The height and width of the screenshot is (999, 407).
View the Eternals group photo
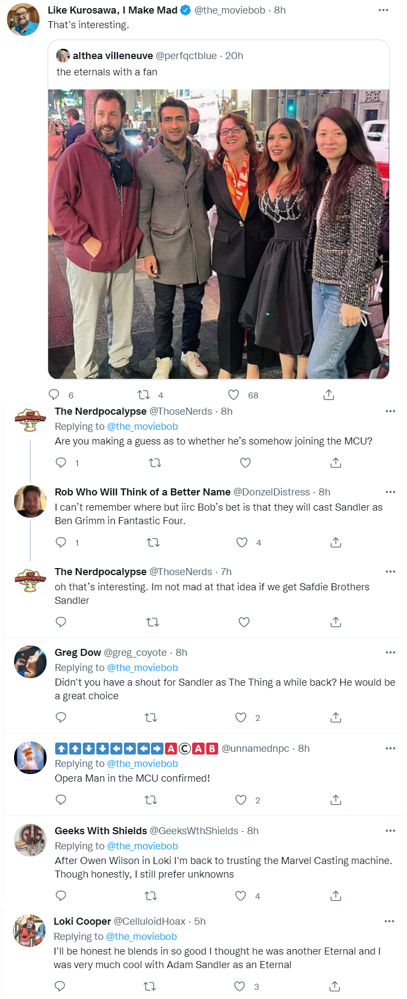(x=219, y=234)
